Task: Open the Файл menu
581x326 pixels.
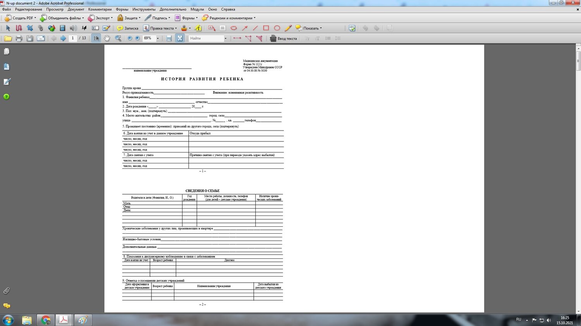Action: coord(6,9)
